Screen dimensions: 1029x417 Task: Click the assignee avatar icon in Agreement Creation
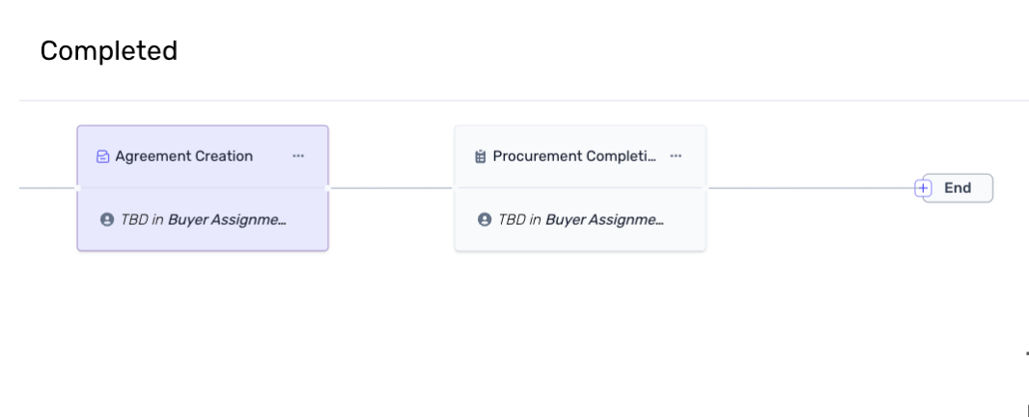(x=106, y=219)
